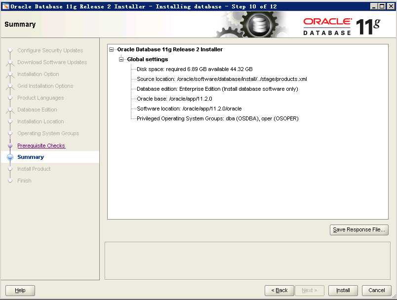Click the Summary step bullet icon

coord(10,157)
